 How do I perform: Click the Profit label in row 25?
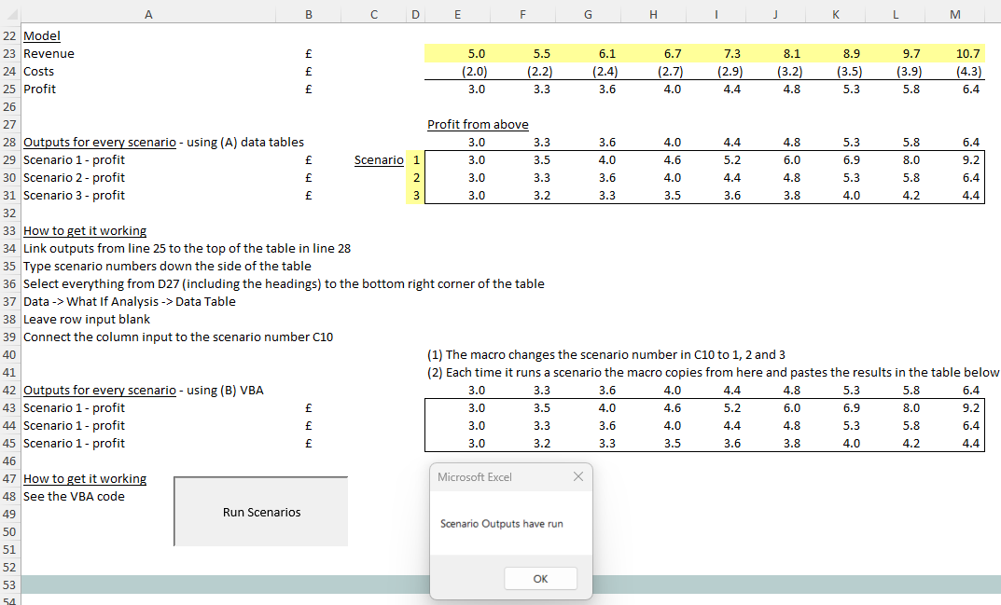(x=39, y=89)
